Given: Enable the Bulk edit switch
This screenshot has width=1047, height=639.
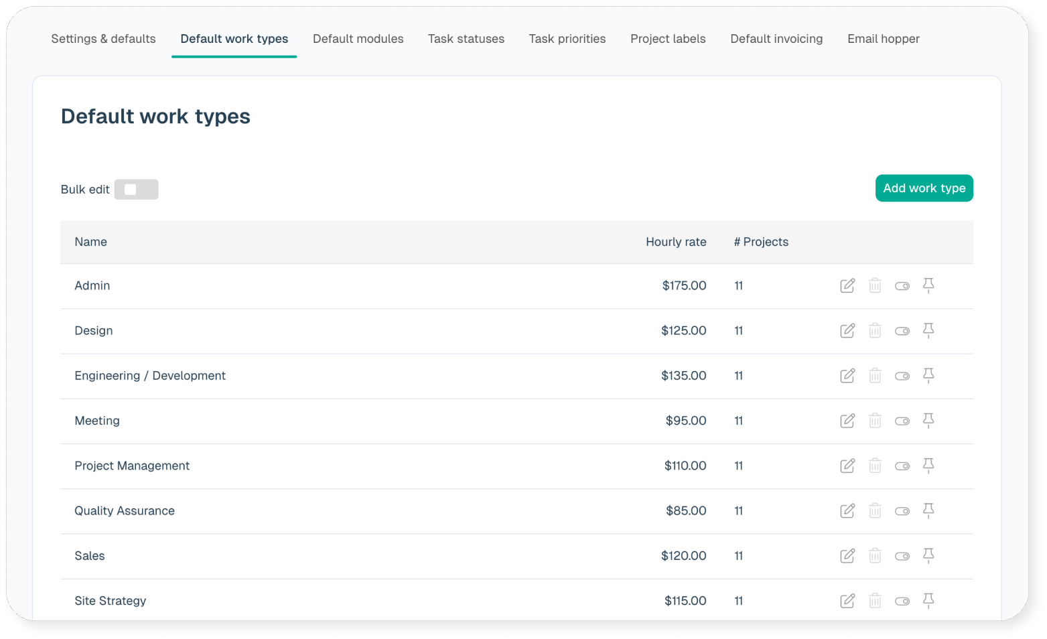Looking at the screenshot, I should tap(136, 190).
